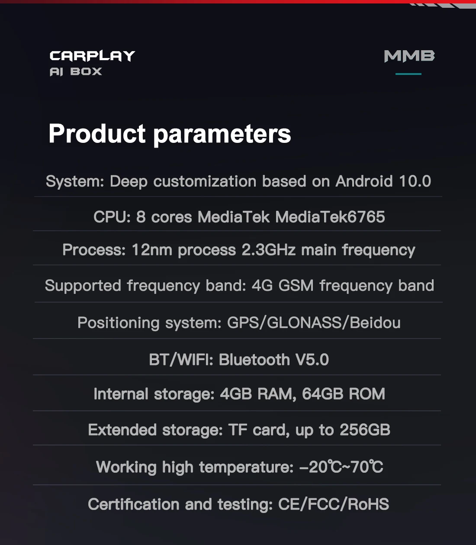Select the Extended storage TF card row
The image size is (476, 545).
pyautogui.click(x=239, y=430)
